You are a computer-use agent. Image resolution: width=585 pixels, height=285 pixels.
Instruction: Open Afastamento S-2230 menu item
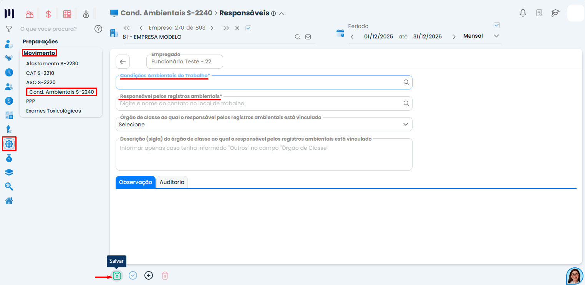tap(52, 63)
